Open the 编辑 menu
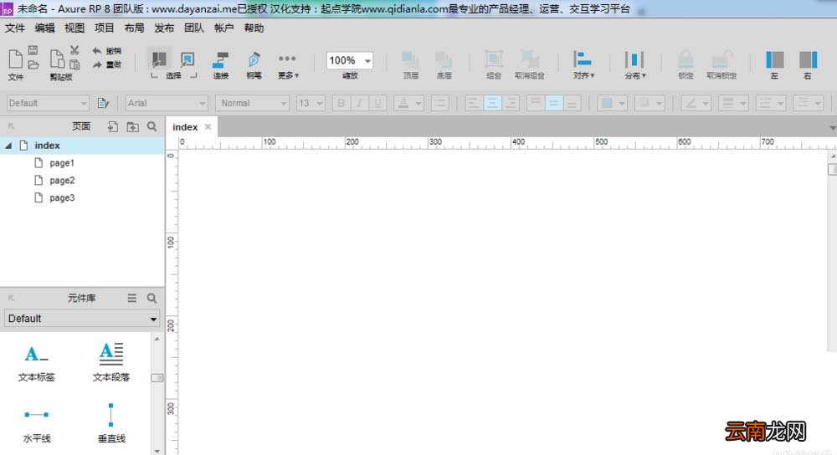Image resolution: width=837 pixels, height=455 pixels. pos(45,28)
